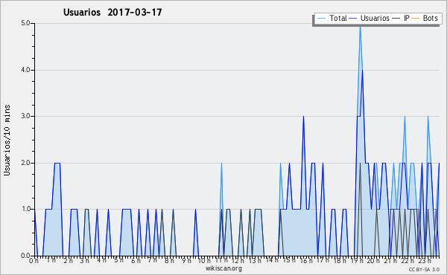
Task: Click the 2.0 plateau between 1 h and 2 h
Action: (x=57, y=163)
